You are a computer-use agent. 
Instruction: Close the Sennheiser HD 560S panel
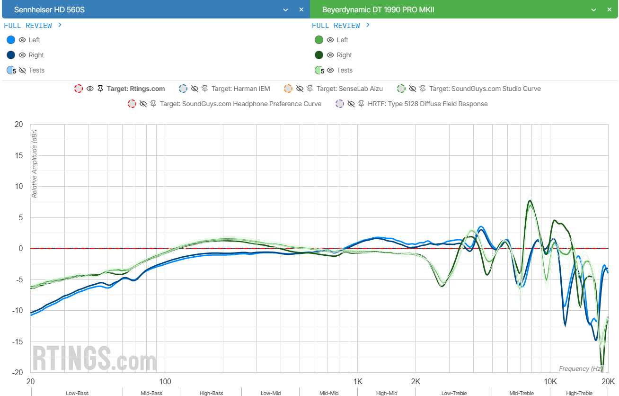(x=301, y=9)
